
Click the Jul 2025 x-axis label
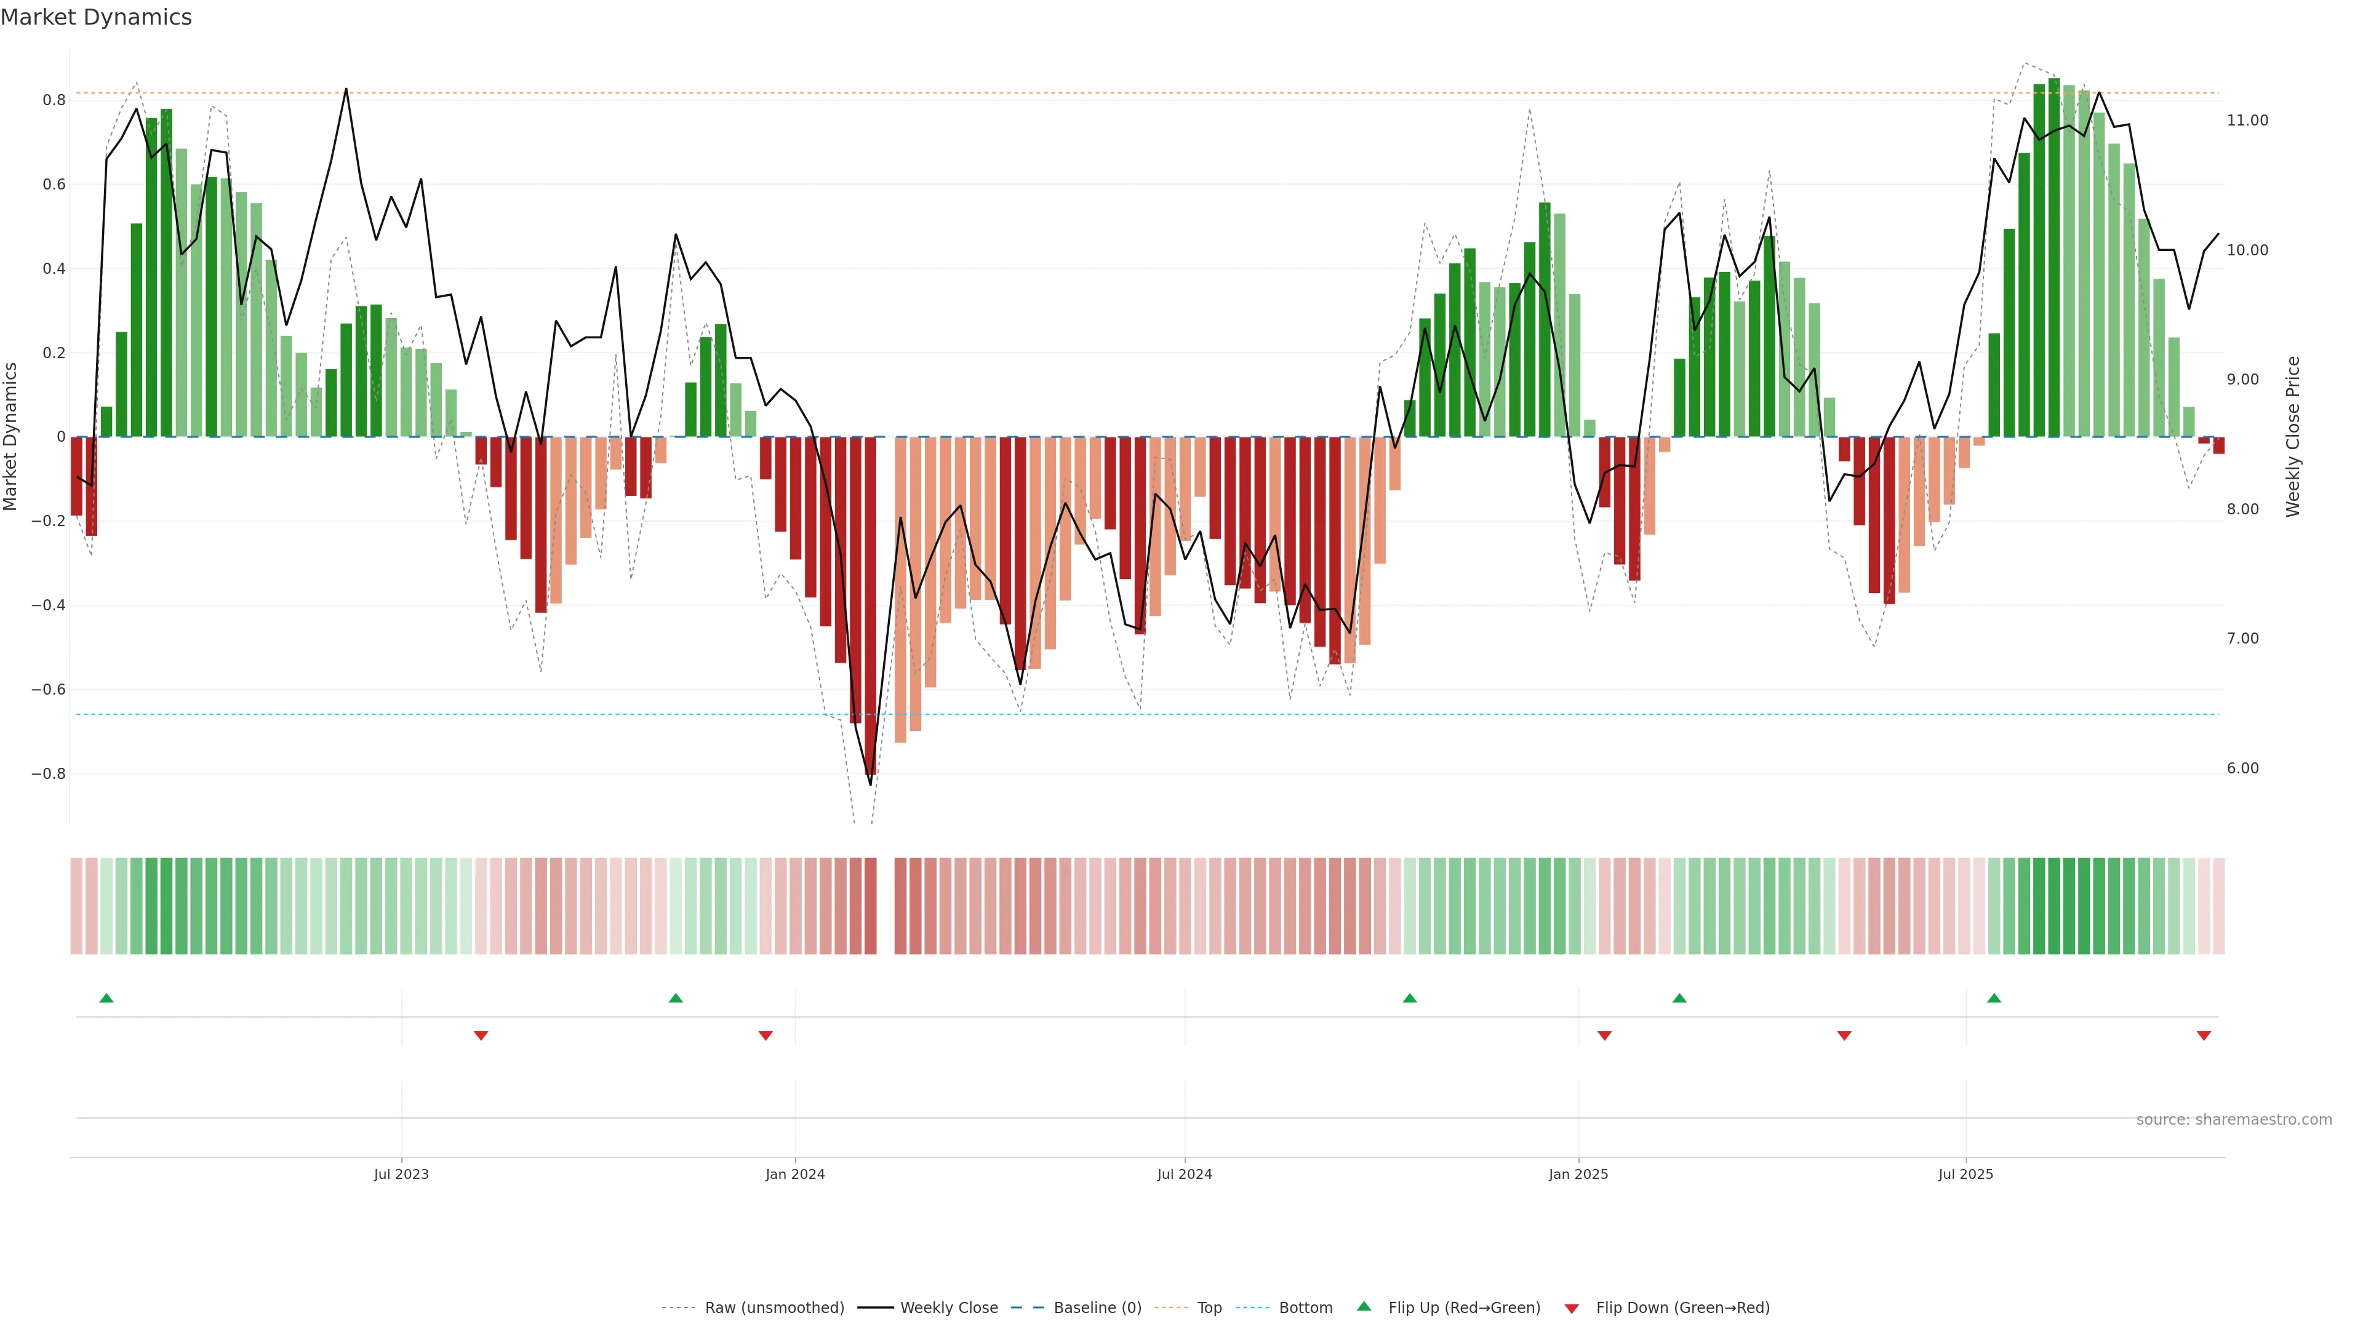click(x=1966, y=1174)
